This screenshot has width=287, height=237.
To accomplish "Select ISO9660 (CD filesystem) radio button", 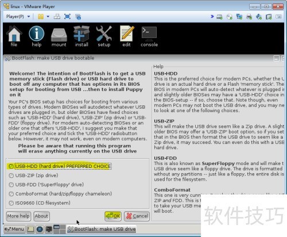I will pos(40,203).
